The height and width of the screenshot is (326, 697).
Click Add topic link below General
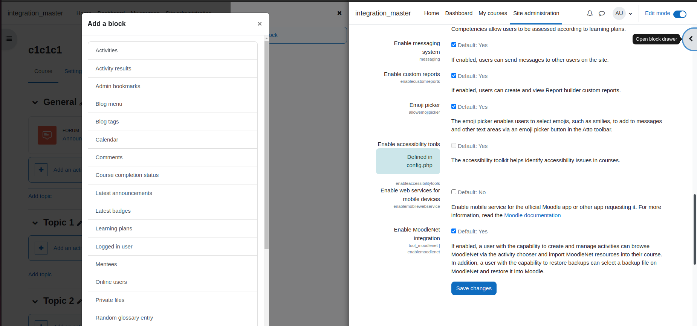tap(40, 196)
